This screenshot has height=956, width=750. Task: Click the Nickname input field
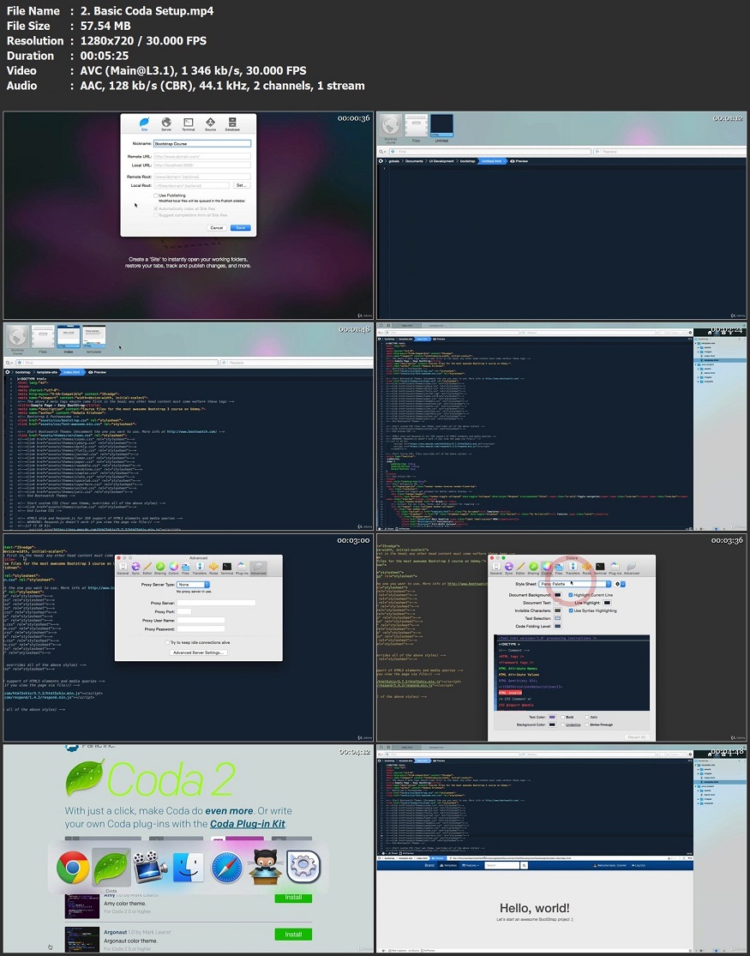click(201, 144)
